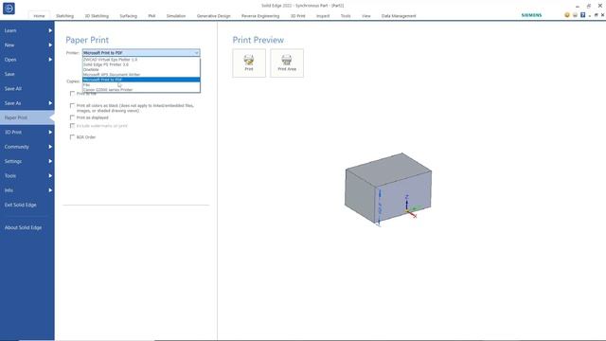
Task: Select Paper Print in the sidebar menu
Action: pos(27,117)
